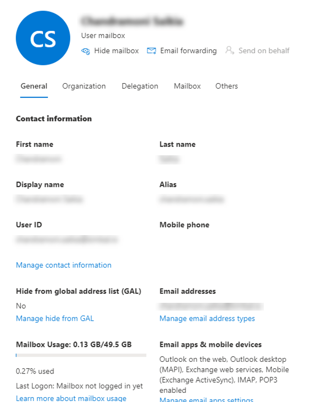329x402 pixels.
Task: Click the blurred User ID value
Action: pos(67,239)
